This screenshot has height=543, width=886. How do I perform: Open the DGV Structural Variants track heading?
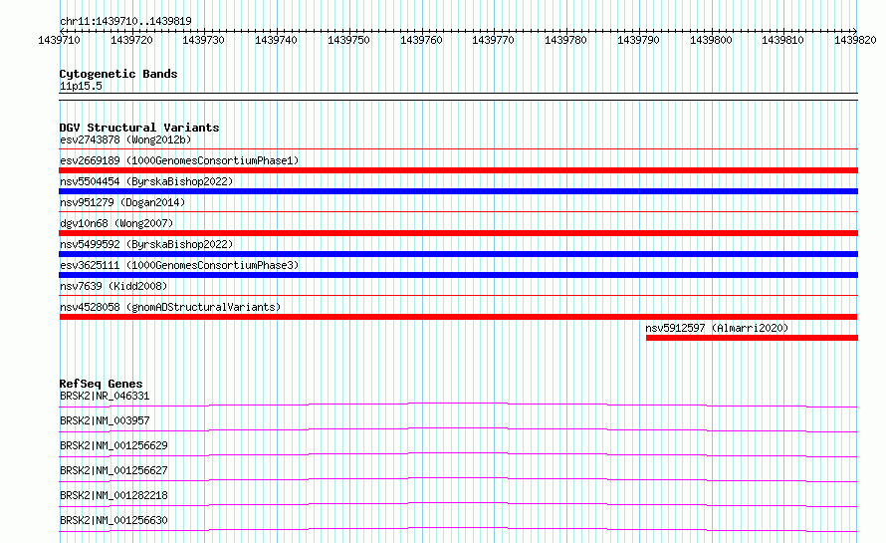tap(139, 128)
